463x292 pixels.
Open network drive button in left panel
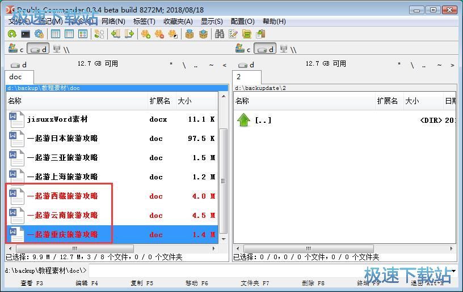pos(61,49)
